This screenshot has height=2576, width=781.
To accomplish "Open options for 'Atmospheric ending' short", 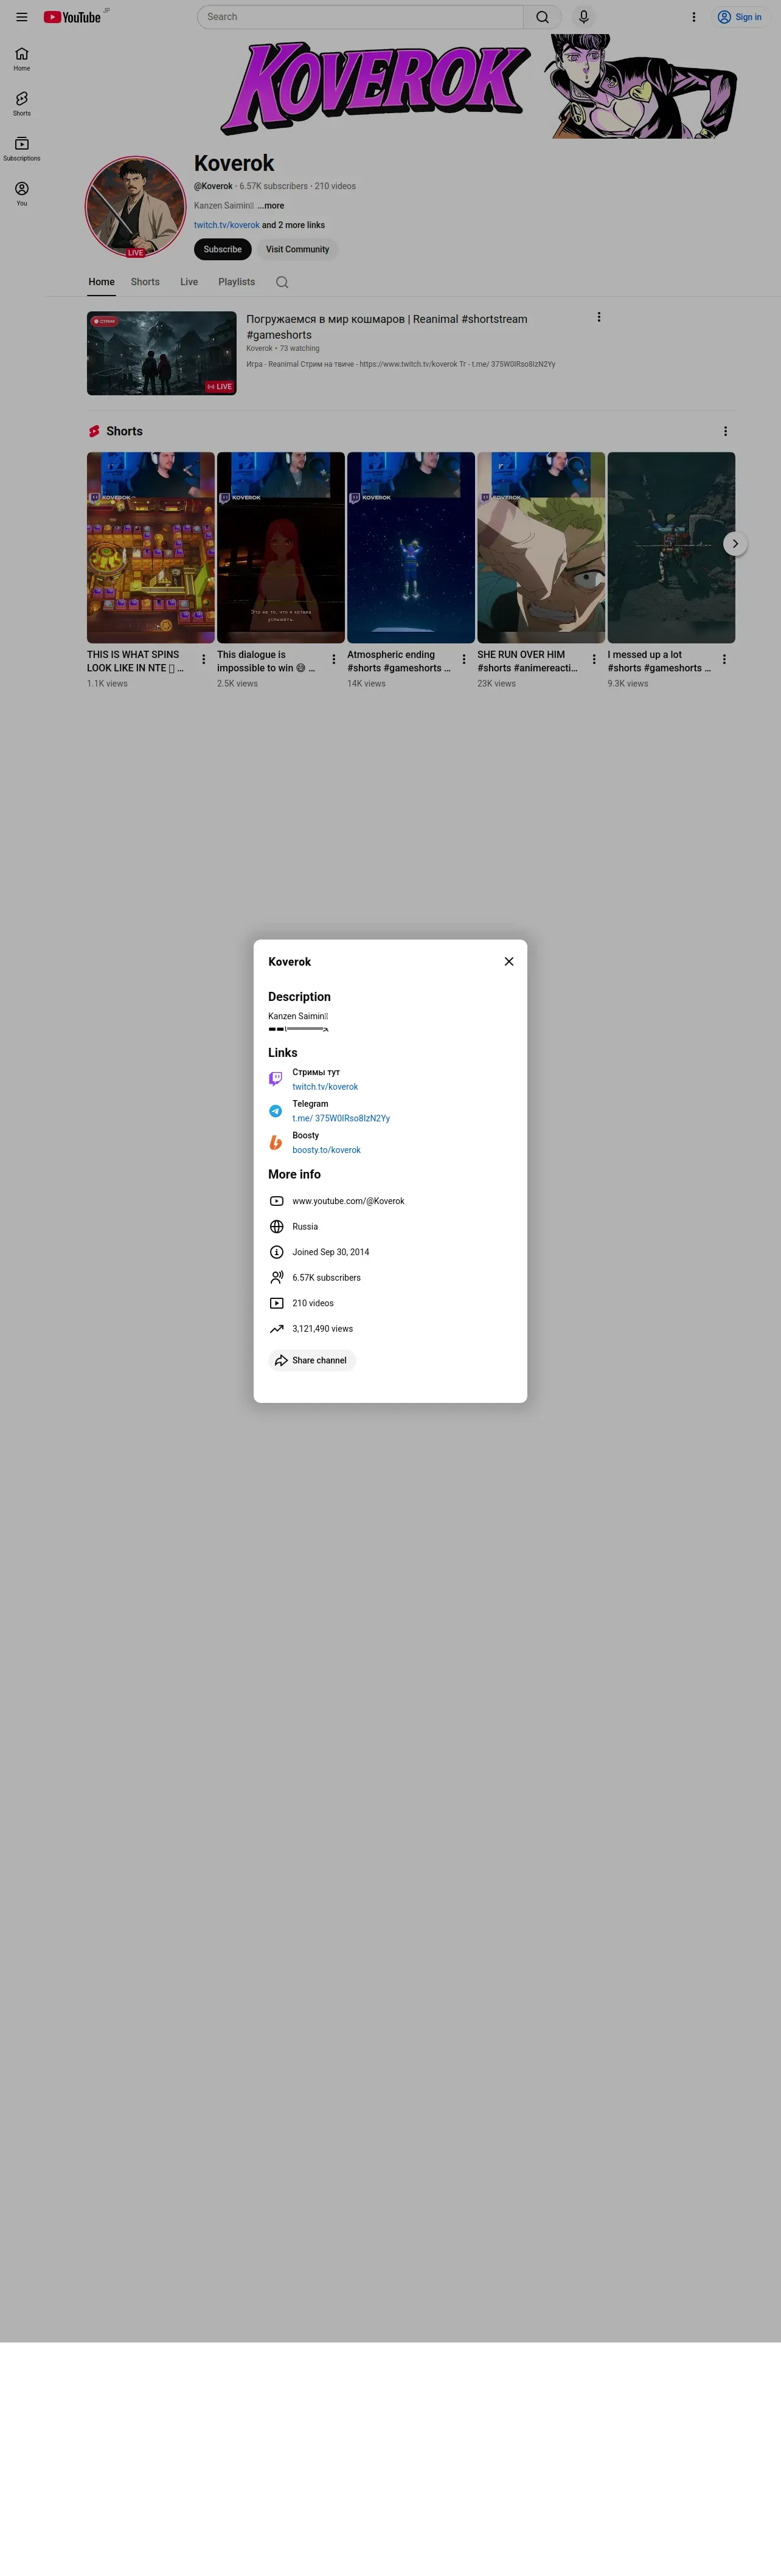I will [x=463, y=660].
